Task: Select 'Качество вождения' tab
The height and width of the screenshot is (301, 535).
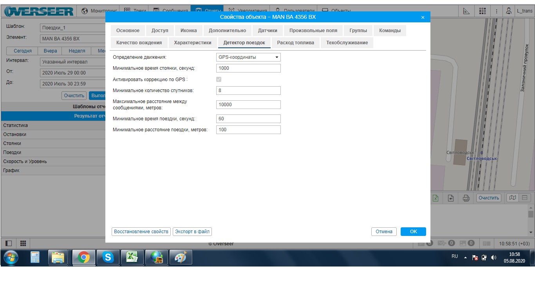Action: 139,43
